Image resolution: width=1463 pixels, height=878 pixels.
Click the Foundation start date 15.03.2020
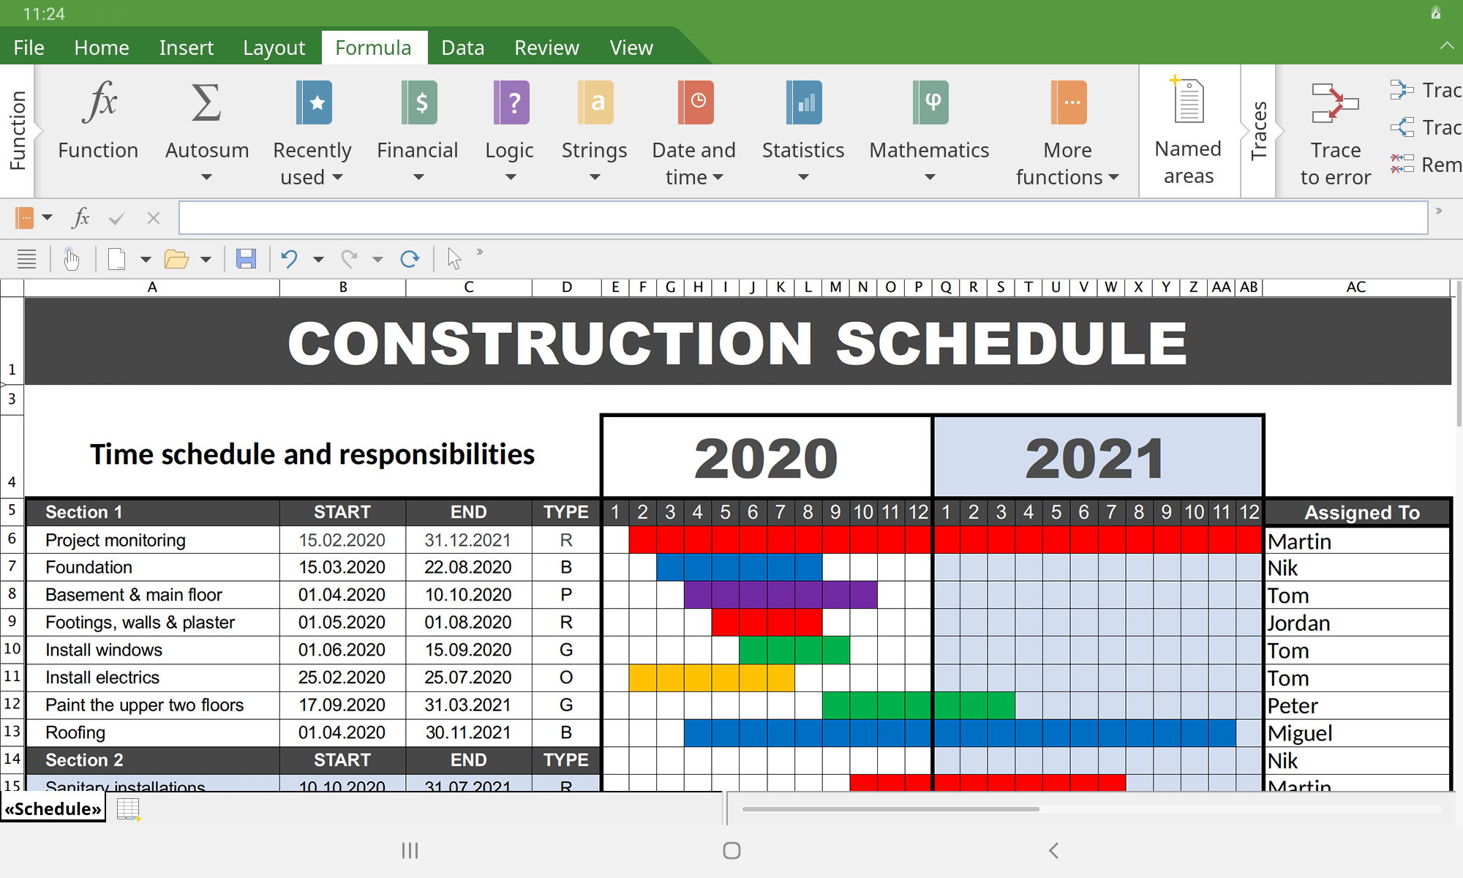(342, 567)
